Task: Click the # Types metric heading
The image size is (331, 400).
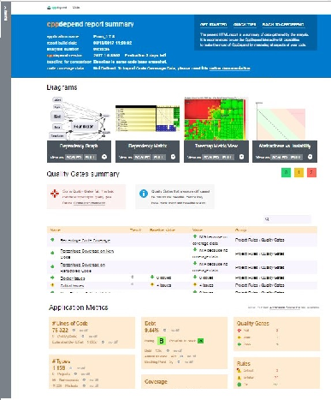Action: coord(62,361)
